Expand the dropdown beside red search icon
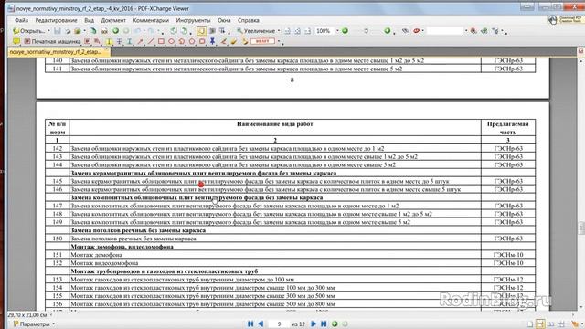Screen dimensions: 585x329 click(423, 31)
